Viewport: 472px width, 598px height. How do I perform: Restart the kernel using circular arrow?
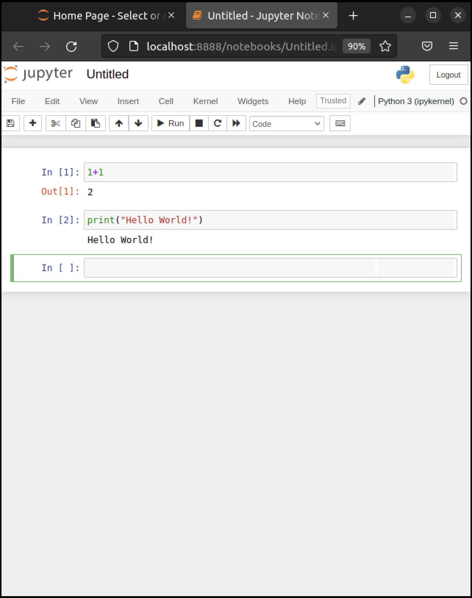(x=218, y=123)
